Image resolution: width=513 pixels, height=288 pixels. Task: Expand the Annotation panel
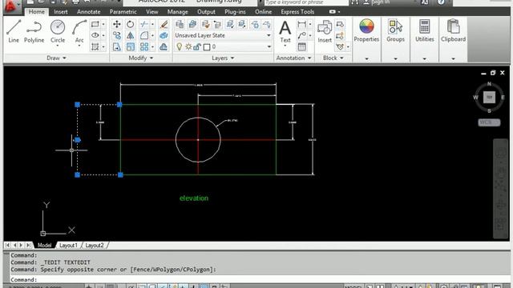coord(293,58)
